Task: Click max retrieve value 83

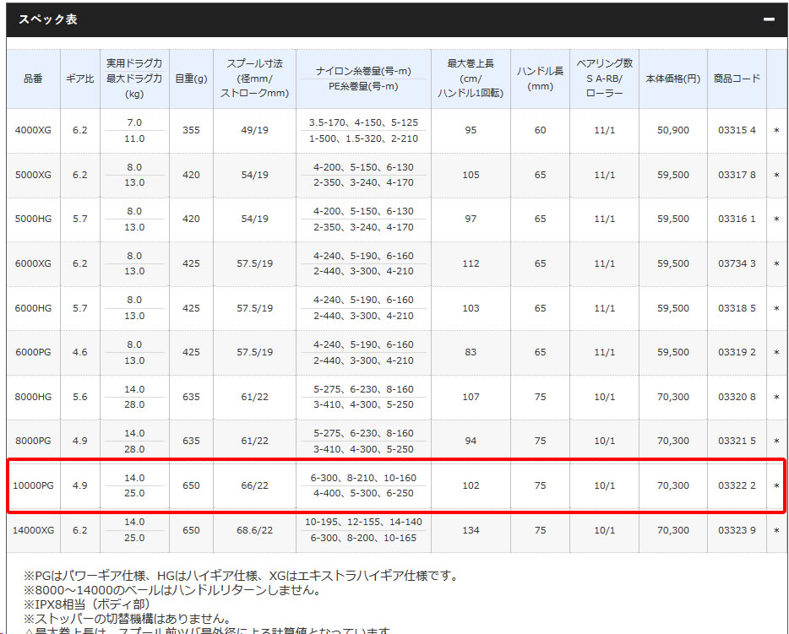Action: (x=471, y=352)
